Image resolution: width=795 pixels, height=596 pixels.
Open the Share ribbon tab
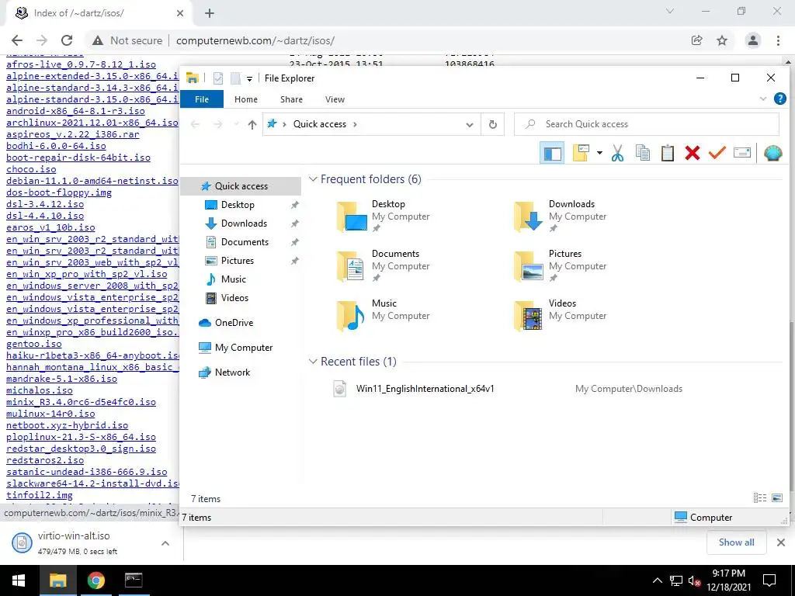pos(292,99)
